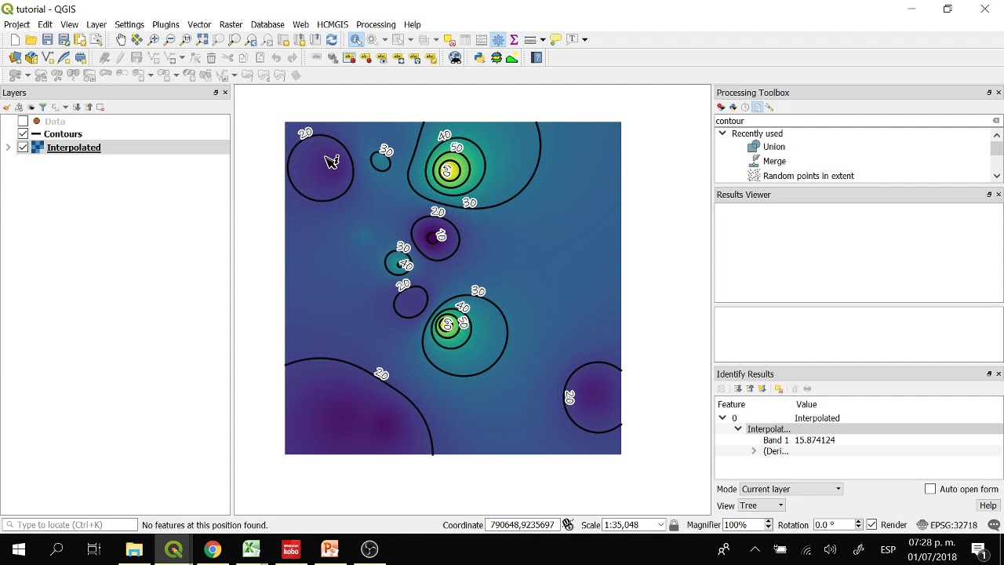Open Excel from the taskbar
The image size is (1004, 565).
[x=252, y=549]
